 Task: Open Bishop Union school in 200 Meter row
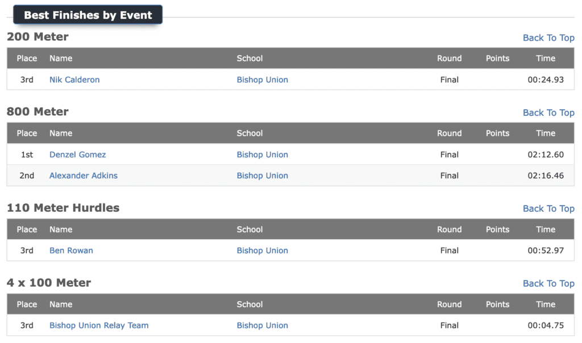(x=263, y=80)
